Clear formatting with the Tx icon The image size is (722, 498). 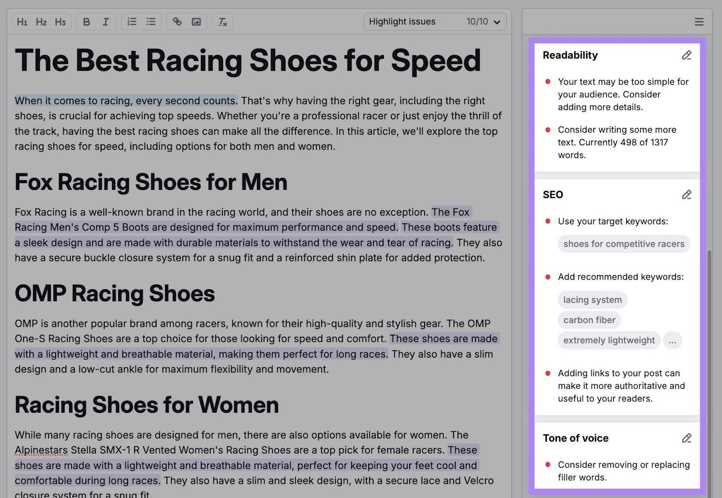222,21
